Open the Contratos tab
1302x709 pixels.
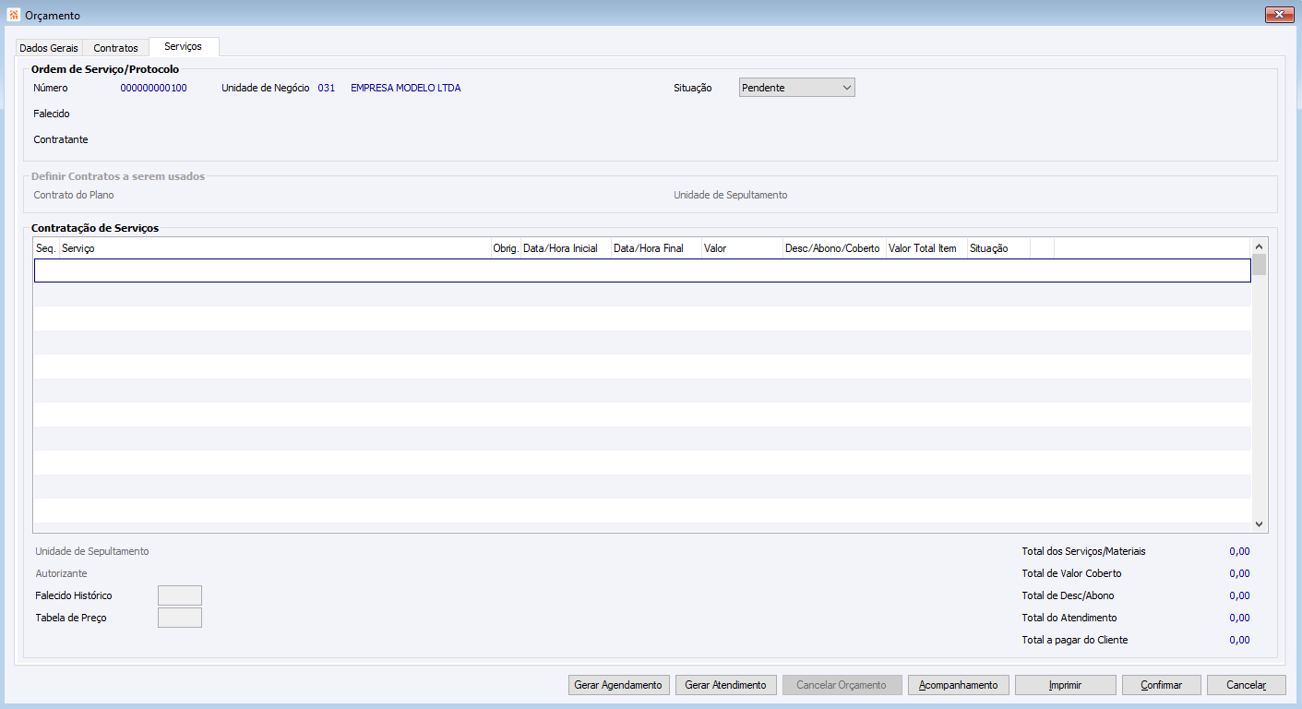115,47
